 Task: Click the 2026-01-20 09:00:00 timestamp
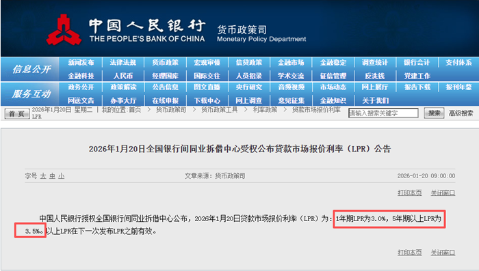click(426, 176)
